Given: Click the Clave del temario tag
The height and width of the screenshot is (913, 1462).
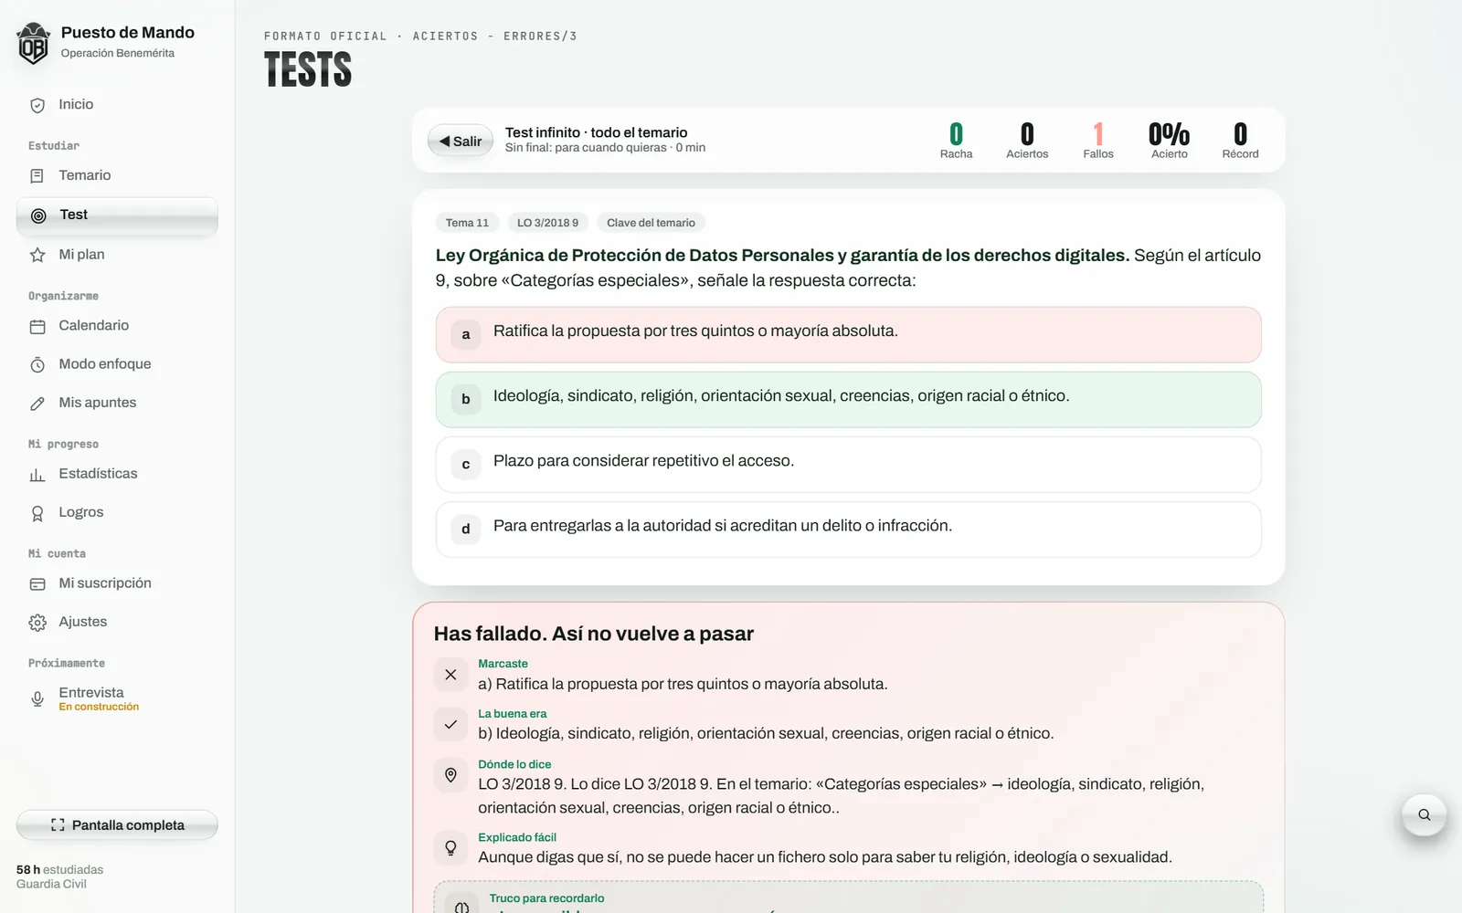Looking at the screenshot, I should (x=651, y=223).
